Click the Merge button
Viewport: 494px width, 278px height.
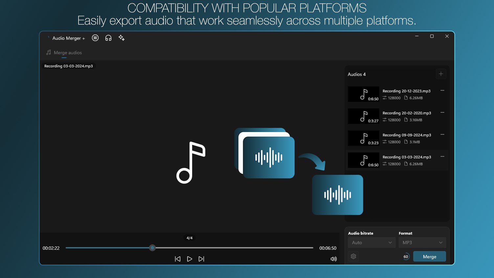point(430,257)
